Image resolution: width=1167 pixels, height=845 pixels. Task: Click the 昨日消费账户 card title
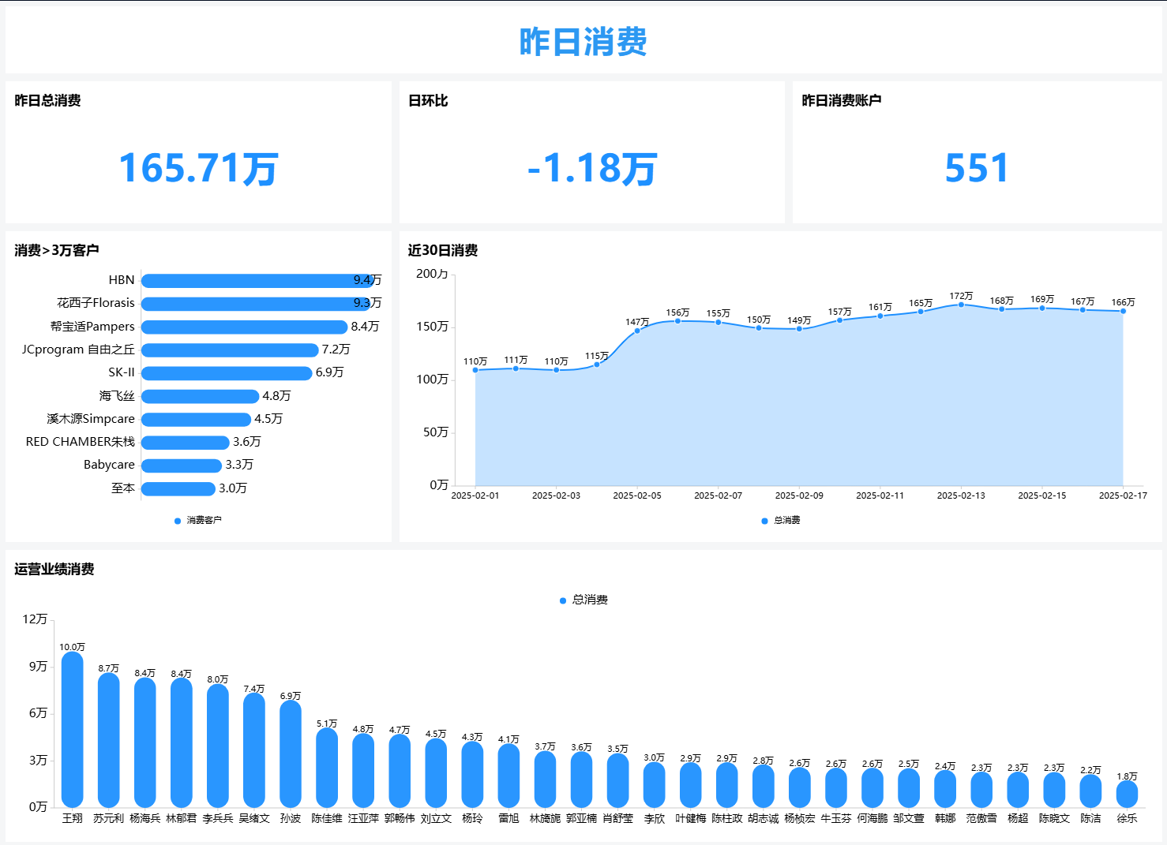tap(842, 100)
